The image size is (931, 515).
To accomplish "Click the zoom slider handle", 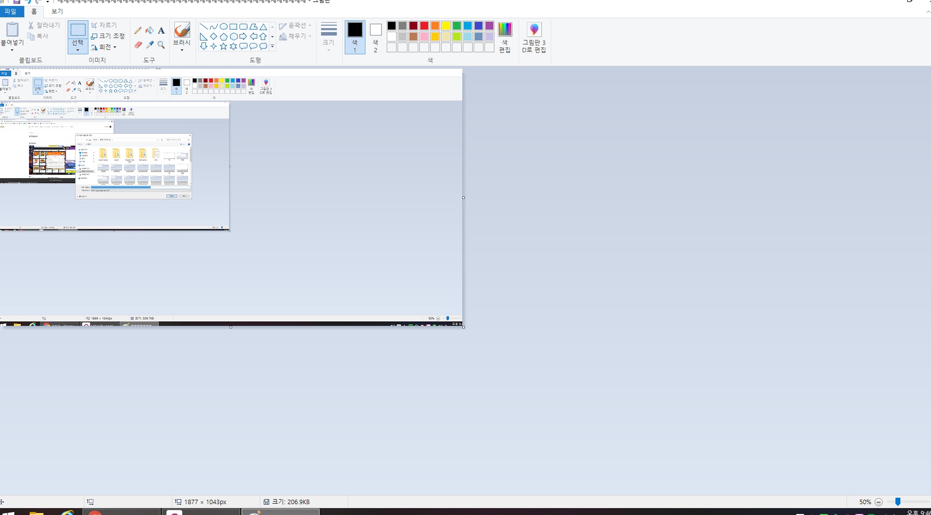I will click(x=898, y=502).
